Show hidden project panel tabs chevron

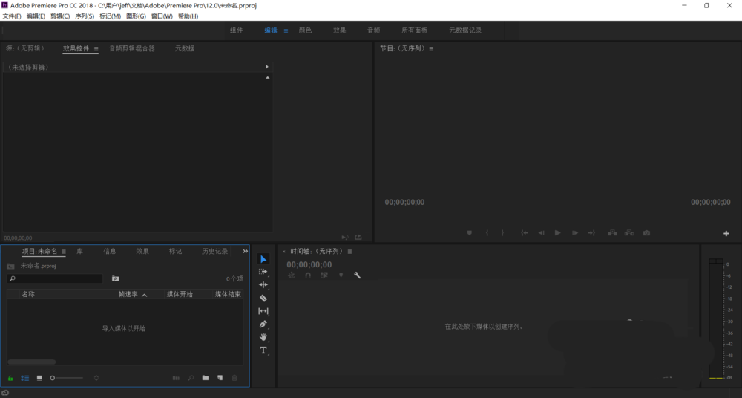245,252
